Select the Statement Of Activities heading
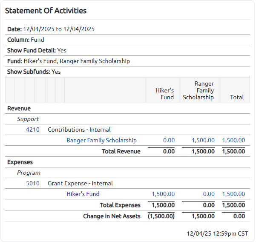Screen dimensions: 256x242 [46, 11]
